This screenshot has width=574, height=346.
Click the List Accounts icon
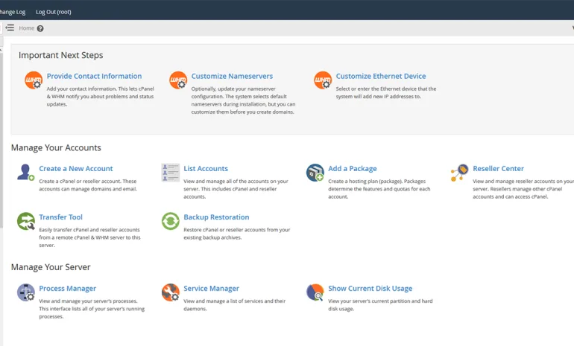tap(171, 173)
